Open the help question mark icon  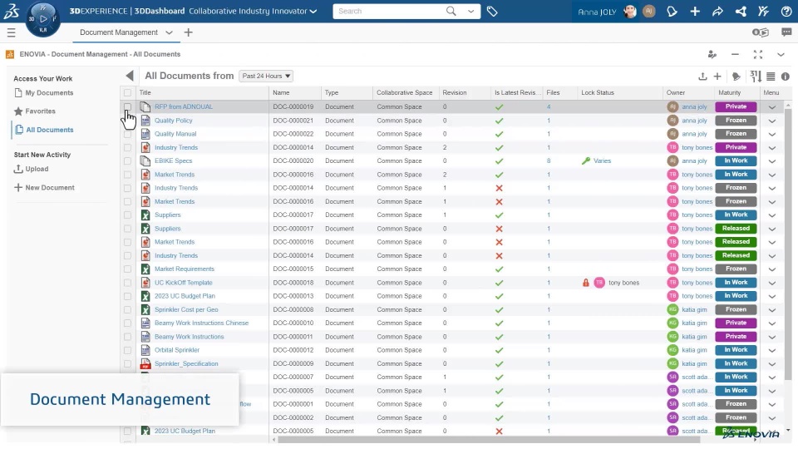tap(786, 11)
